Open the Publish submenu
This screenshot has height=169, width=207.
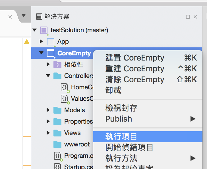tap(148, 119)
